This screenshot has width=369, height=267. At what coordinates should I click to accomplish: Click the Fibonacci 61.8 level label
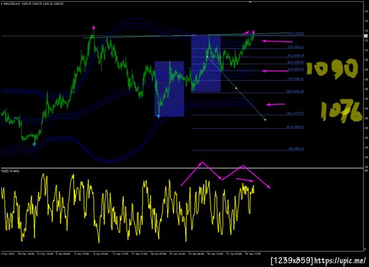[296, 69]
